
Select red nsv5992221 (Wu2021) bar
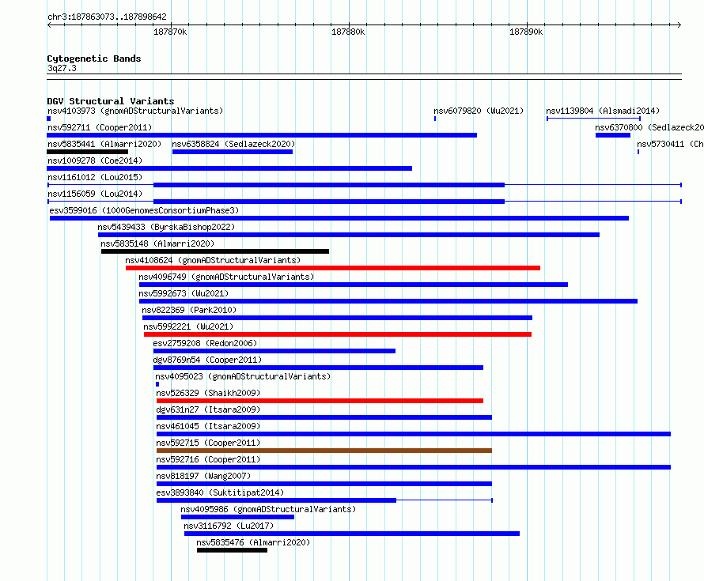pyautogui.click(x=338, y=334)
